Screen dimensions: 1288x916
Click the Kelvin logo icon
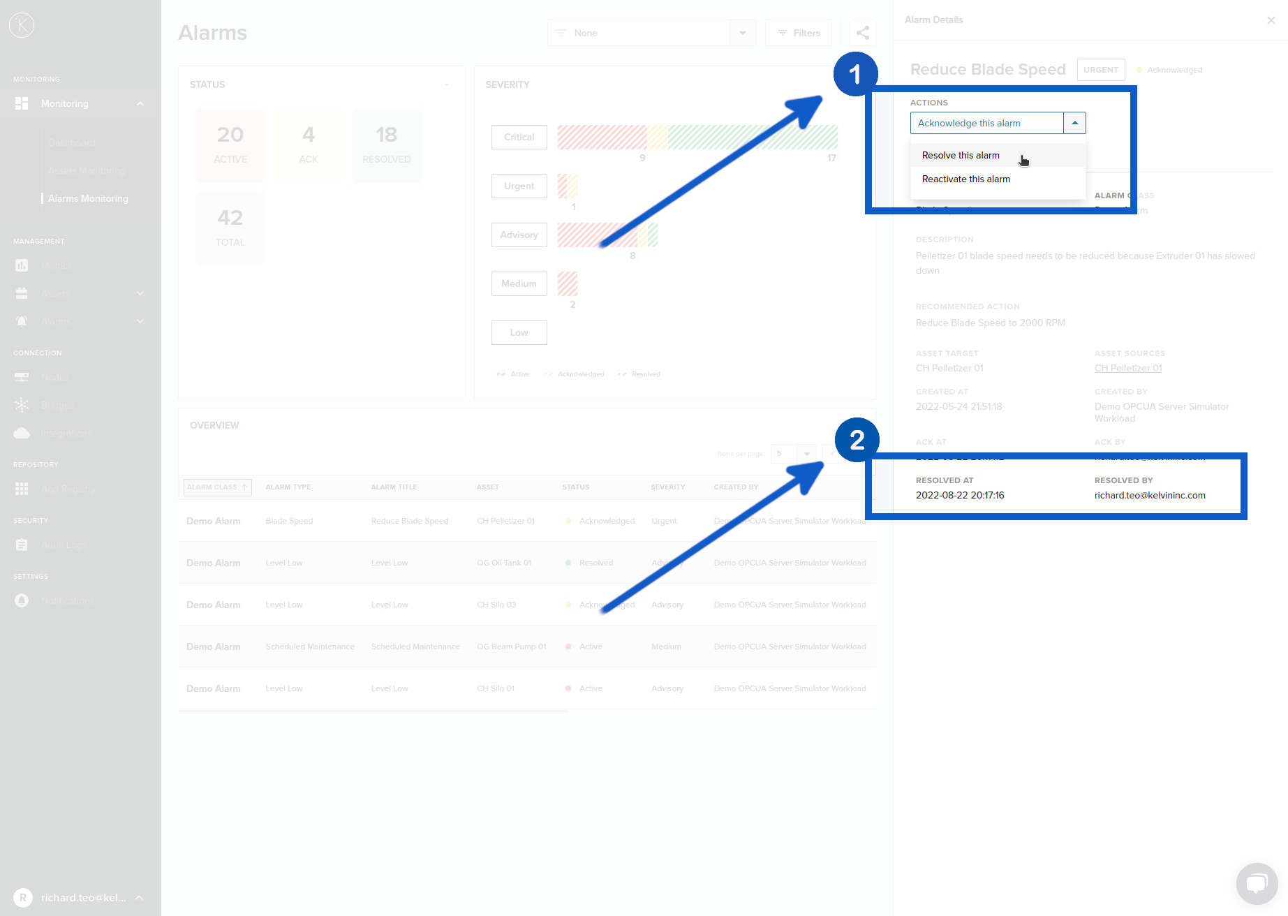pyautogui.click(x=22, y=25)
